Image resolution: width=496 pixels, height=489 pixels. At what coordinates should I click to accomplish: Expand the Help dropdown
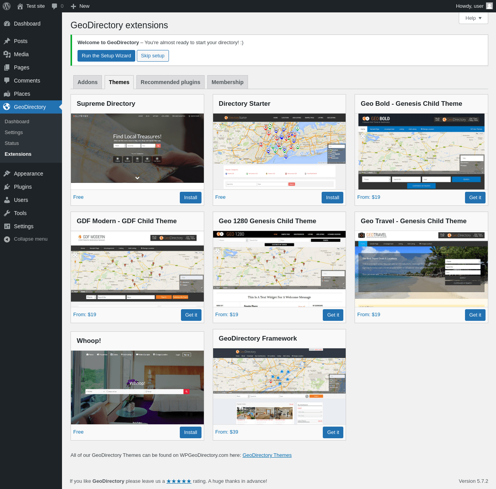point(474,18)
